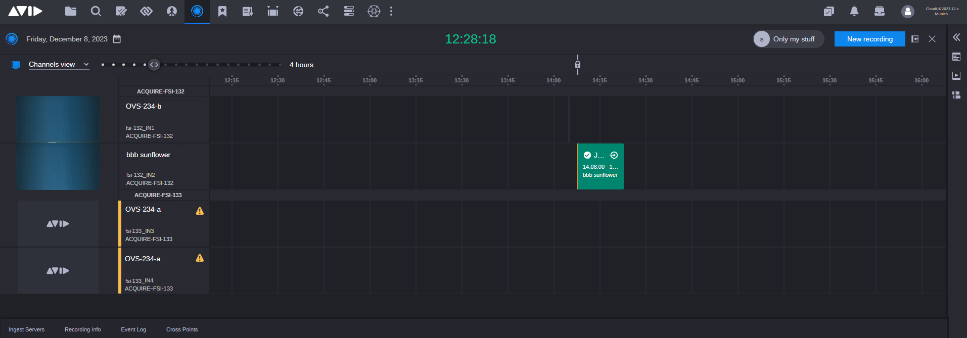The width and height of the screenshot is (967, 338).
Task: Open the share icon in top toolbar
Action: pos(324,11)
